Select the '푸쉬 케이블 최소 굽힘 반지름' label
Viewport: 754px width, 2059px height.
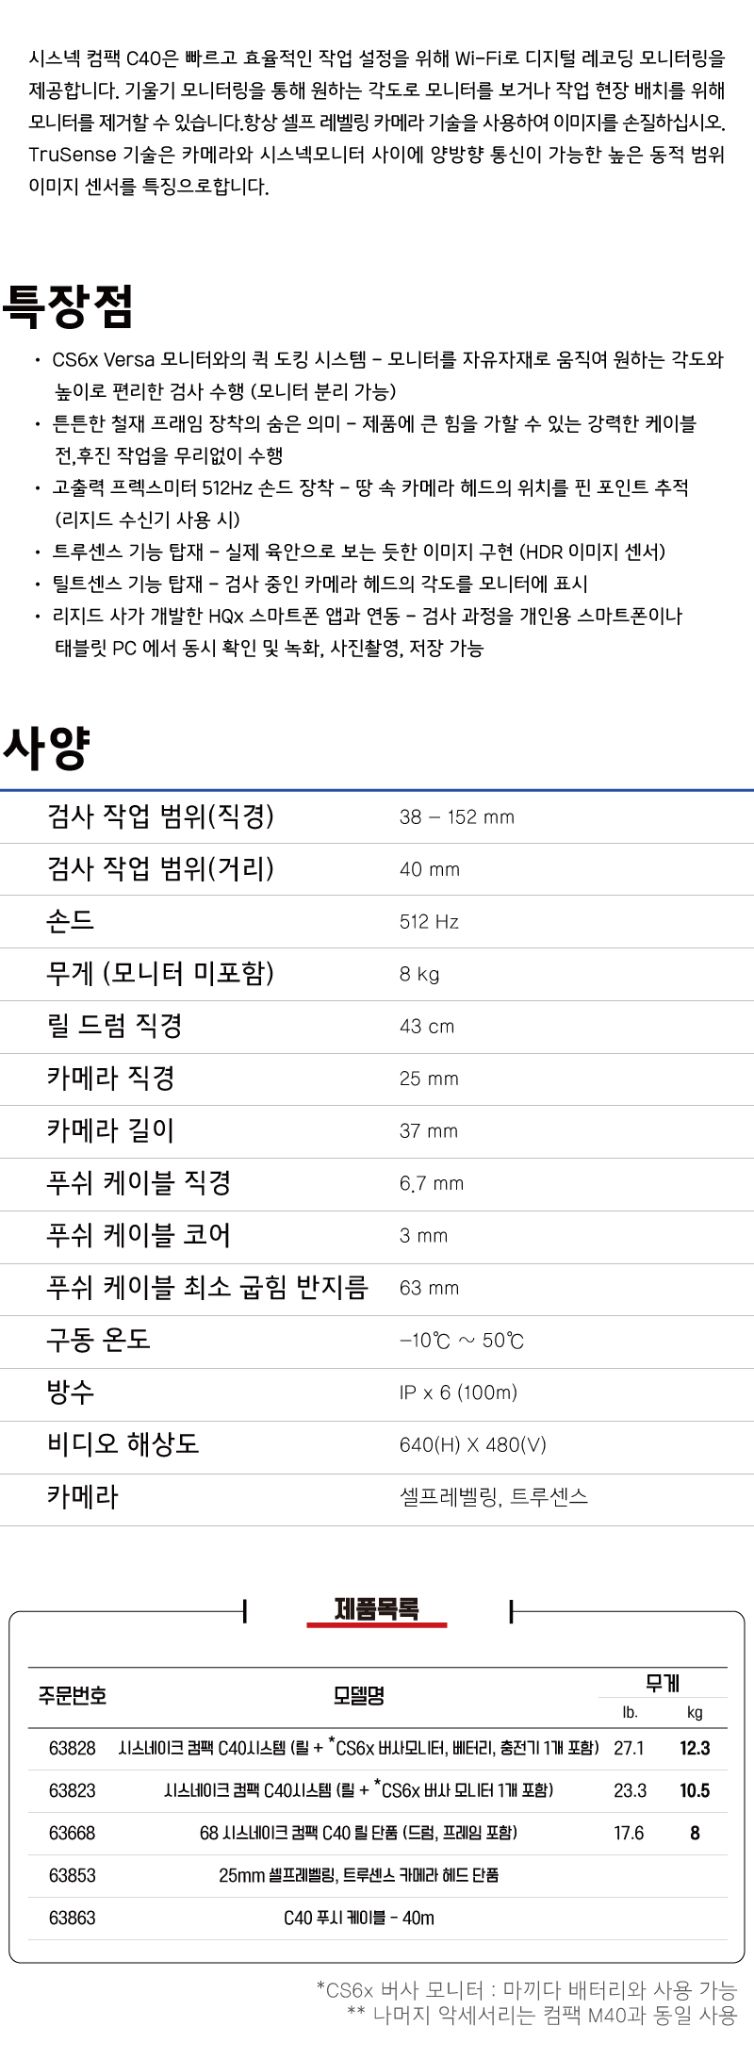coord(207,1287)
